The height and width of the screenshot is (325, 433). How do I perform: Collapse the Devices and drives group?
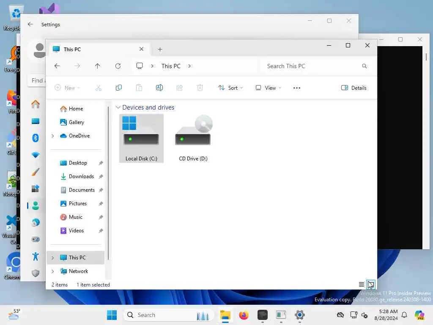(x=118, y=107)
